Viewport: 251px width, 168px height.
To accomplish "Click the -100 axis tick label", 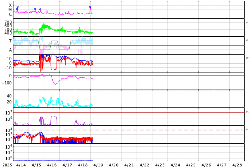I will pyautogui.click(x=7, y=83).
